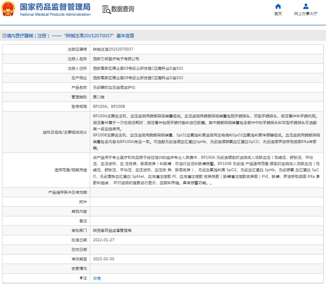Click the 变更情况 row label
This screenshot has height=286, width=326.
[79, 269]
